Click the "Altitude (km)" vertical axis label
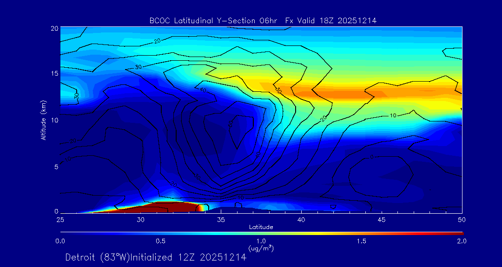502x267 pixels. [43, 120]
